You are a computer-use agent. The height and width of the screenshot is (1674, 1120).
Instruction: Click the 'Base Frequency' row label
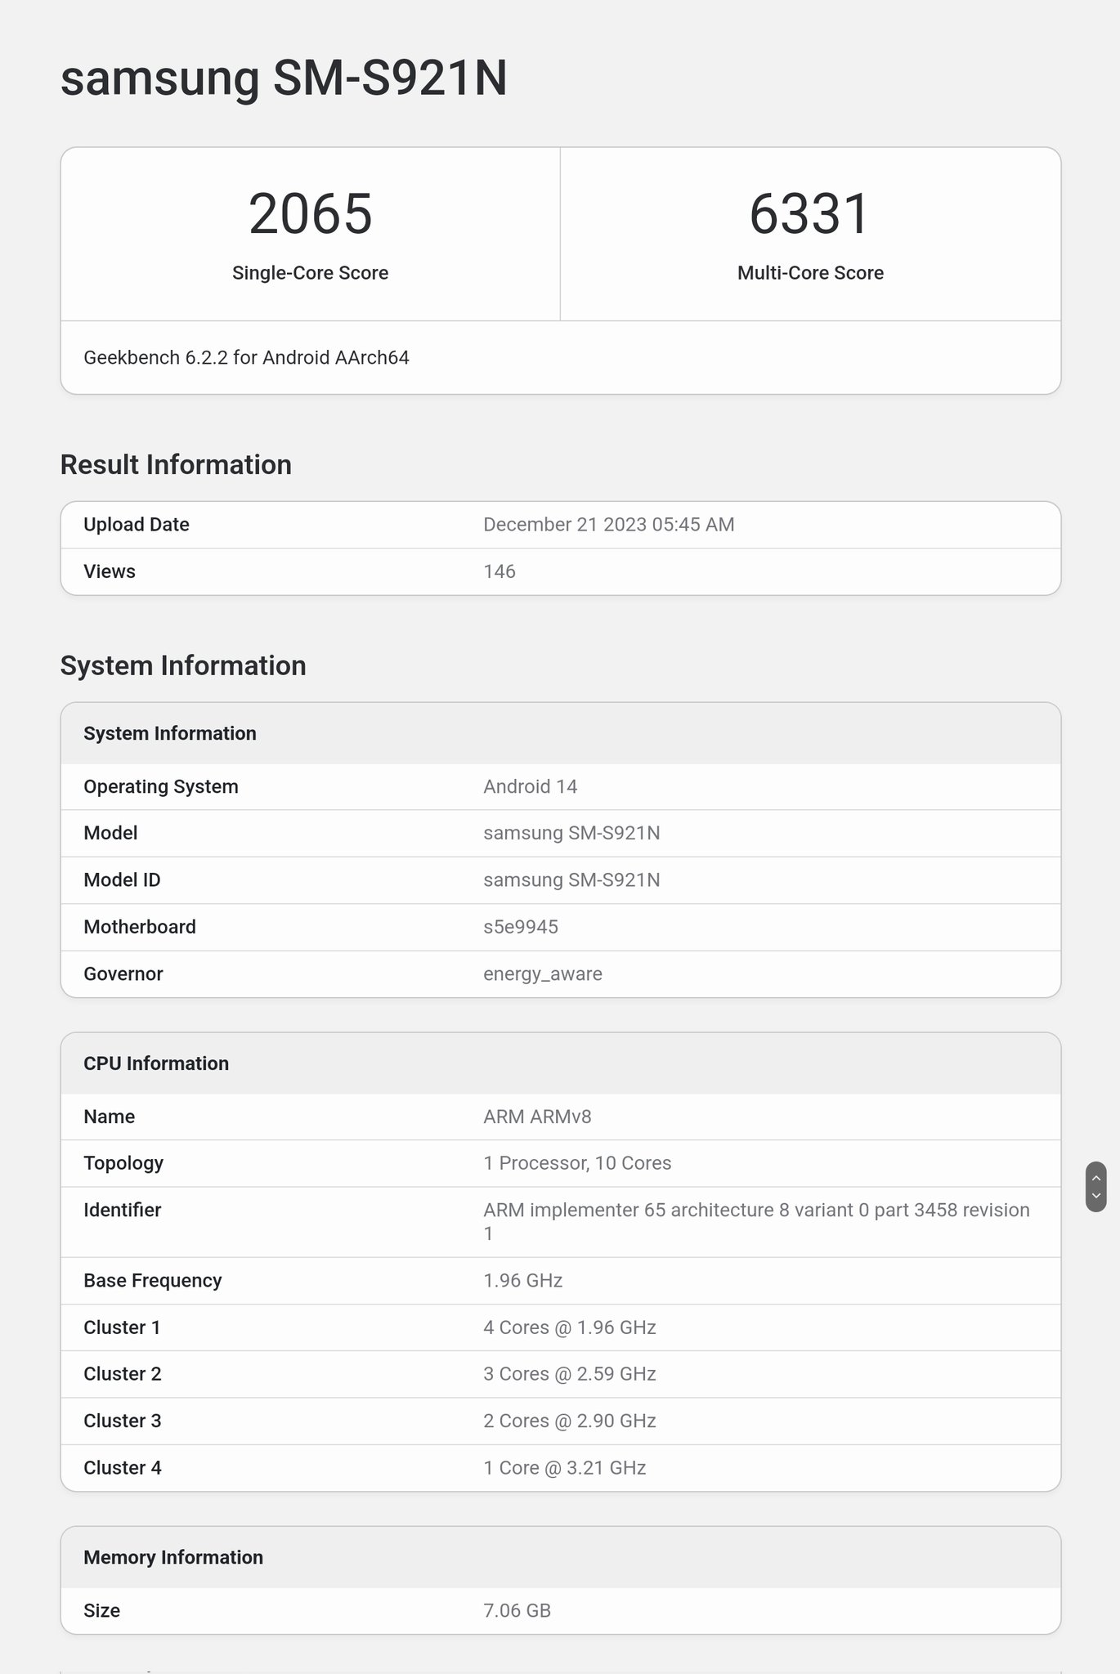(153, 1281)
